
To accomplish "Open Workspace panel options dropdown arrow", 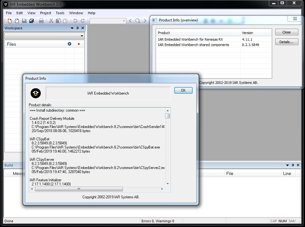I will tap(72, 28).
